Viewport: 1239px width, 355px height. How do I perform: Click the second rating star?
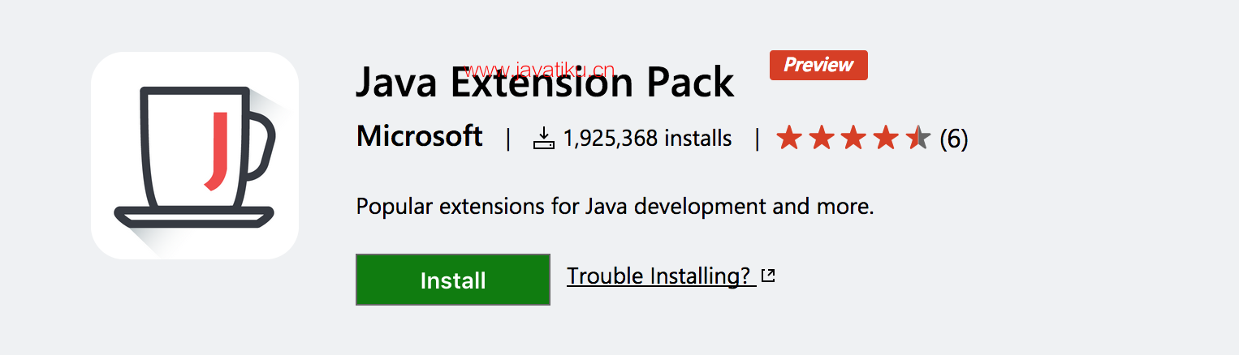tap(821, 139)
